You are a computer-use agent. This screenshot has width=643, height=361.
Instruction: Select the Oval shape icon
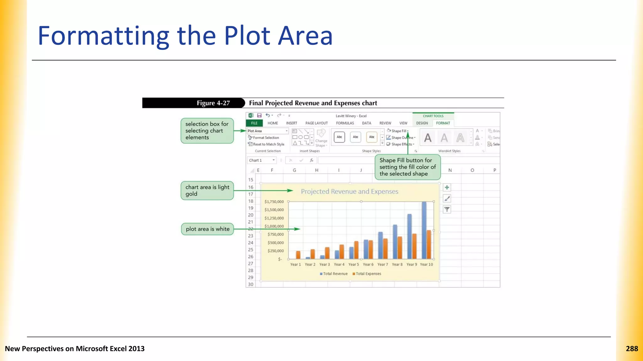(x=300, y=137)
